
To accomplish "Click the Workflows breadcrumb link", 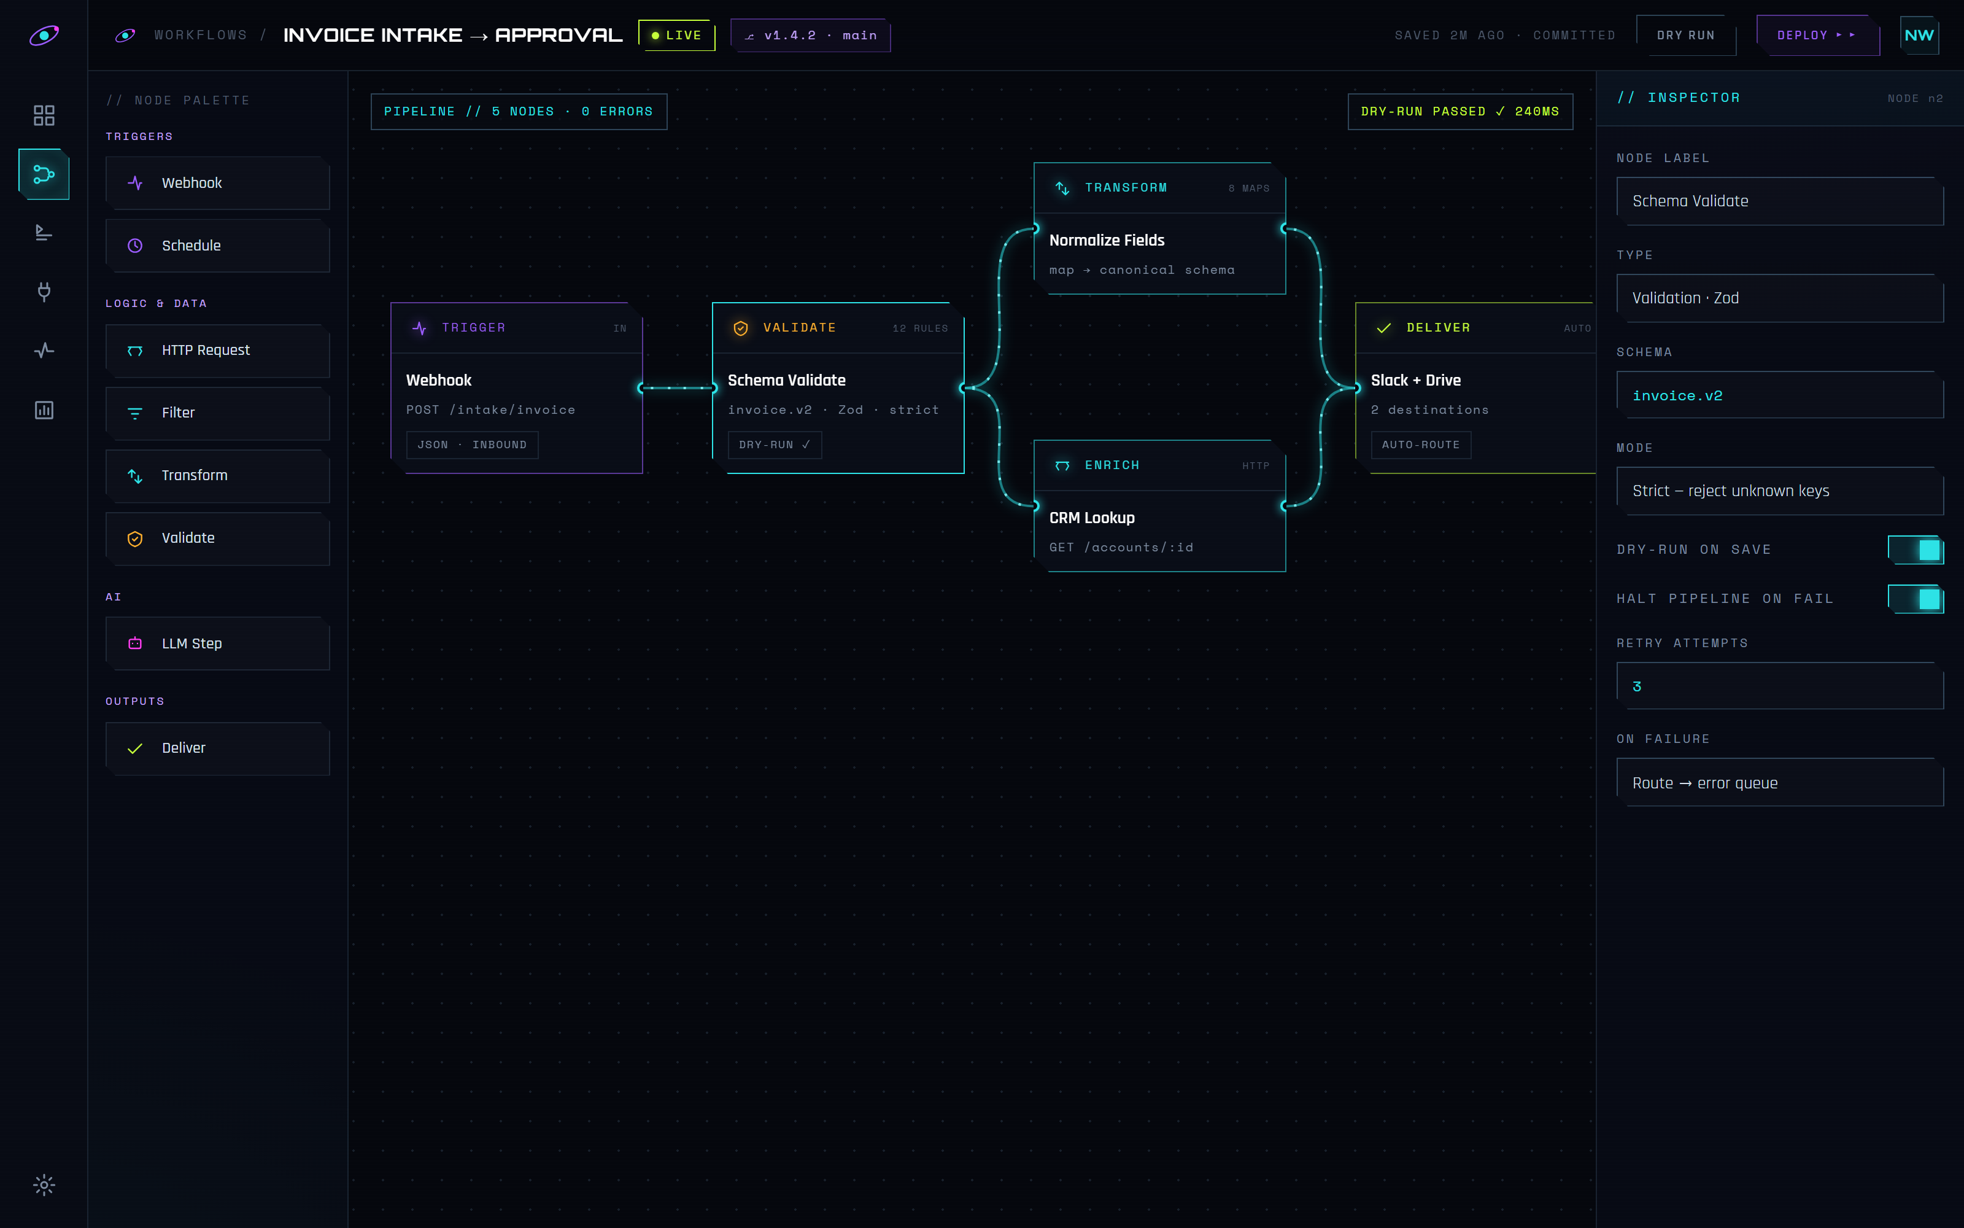I will [201, 36].
